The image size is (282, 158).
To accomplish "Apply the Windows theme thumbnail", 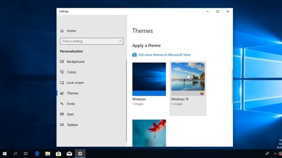I will coord(149,79).
